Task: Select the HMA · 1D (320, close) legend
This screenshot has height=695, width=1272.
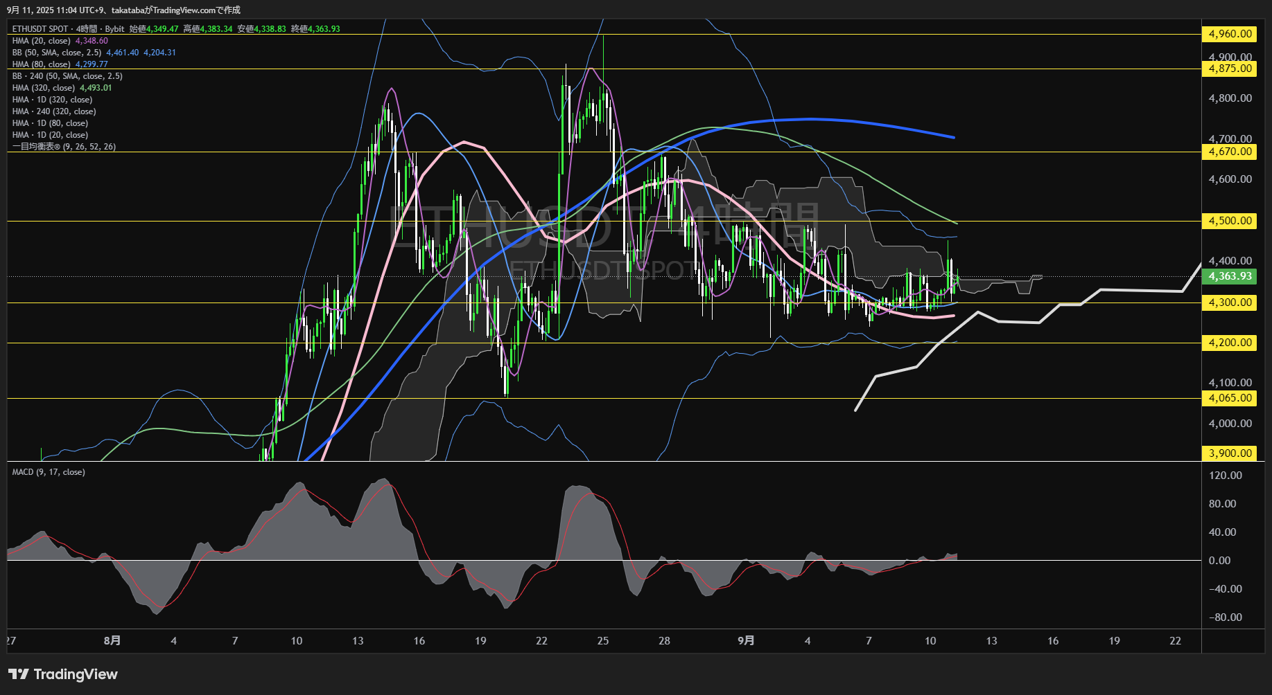Action: (52, 100)
